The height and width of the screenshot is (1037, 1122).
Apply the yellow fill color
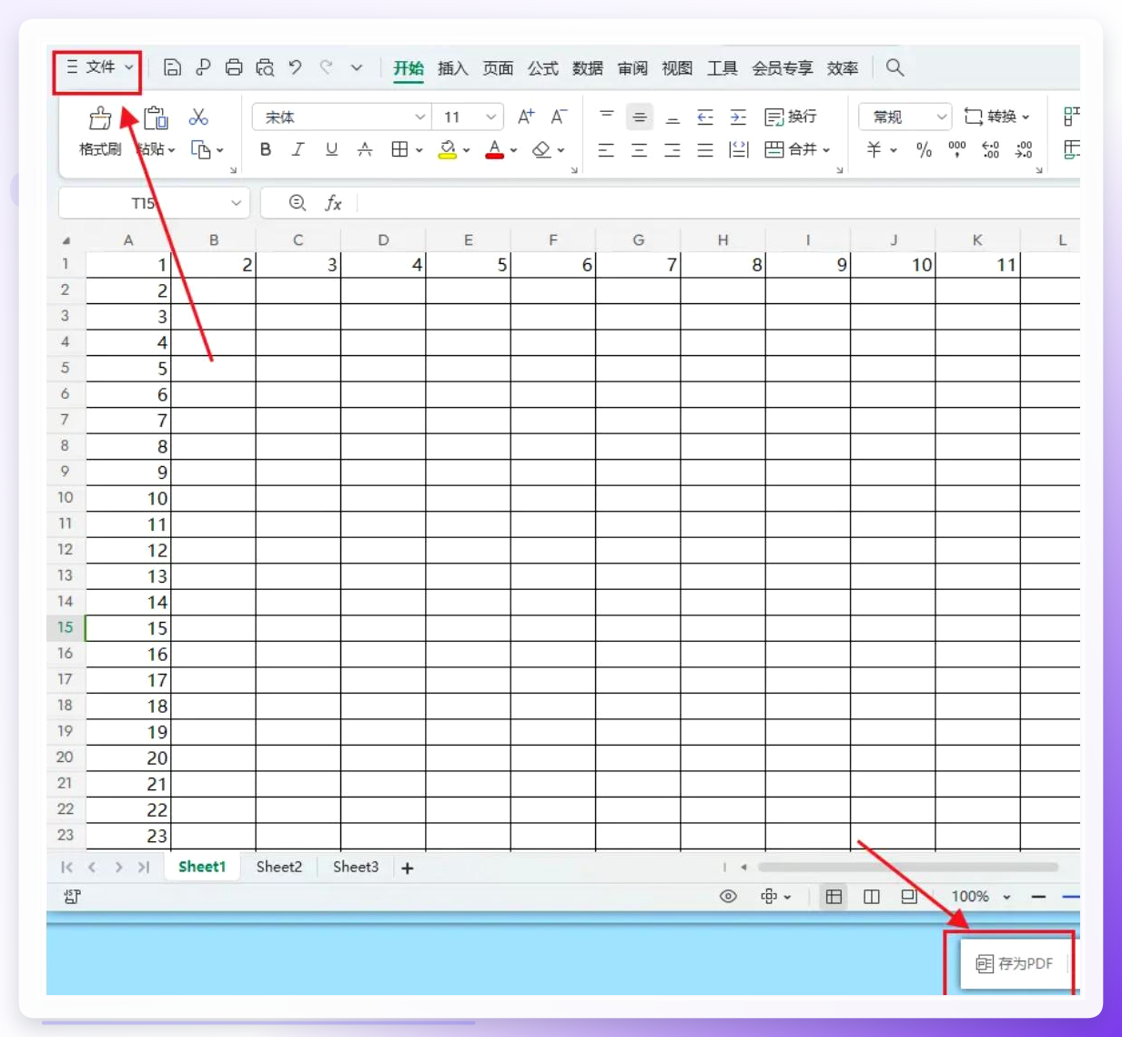(x=447, y=150)
